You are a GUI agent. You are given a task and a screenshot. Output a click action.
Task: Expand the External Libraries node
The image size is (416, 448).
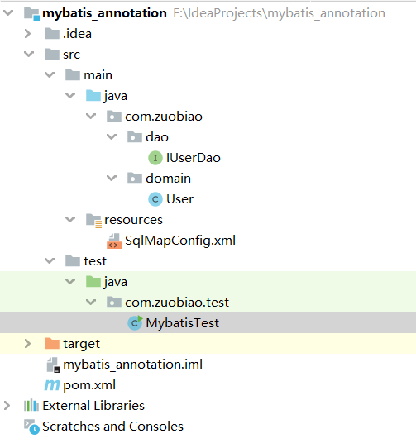[7, 405]
